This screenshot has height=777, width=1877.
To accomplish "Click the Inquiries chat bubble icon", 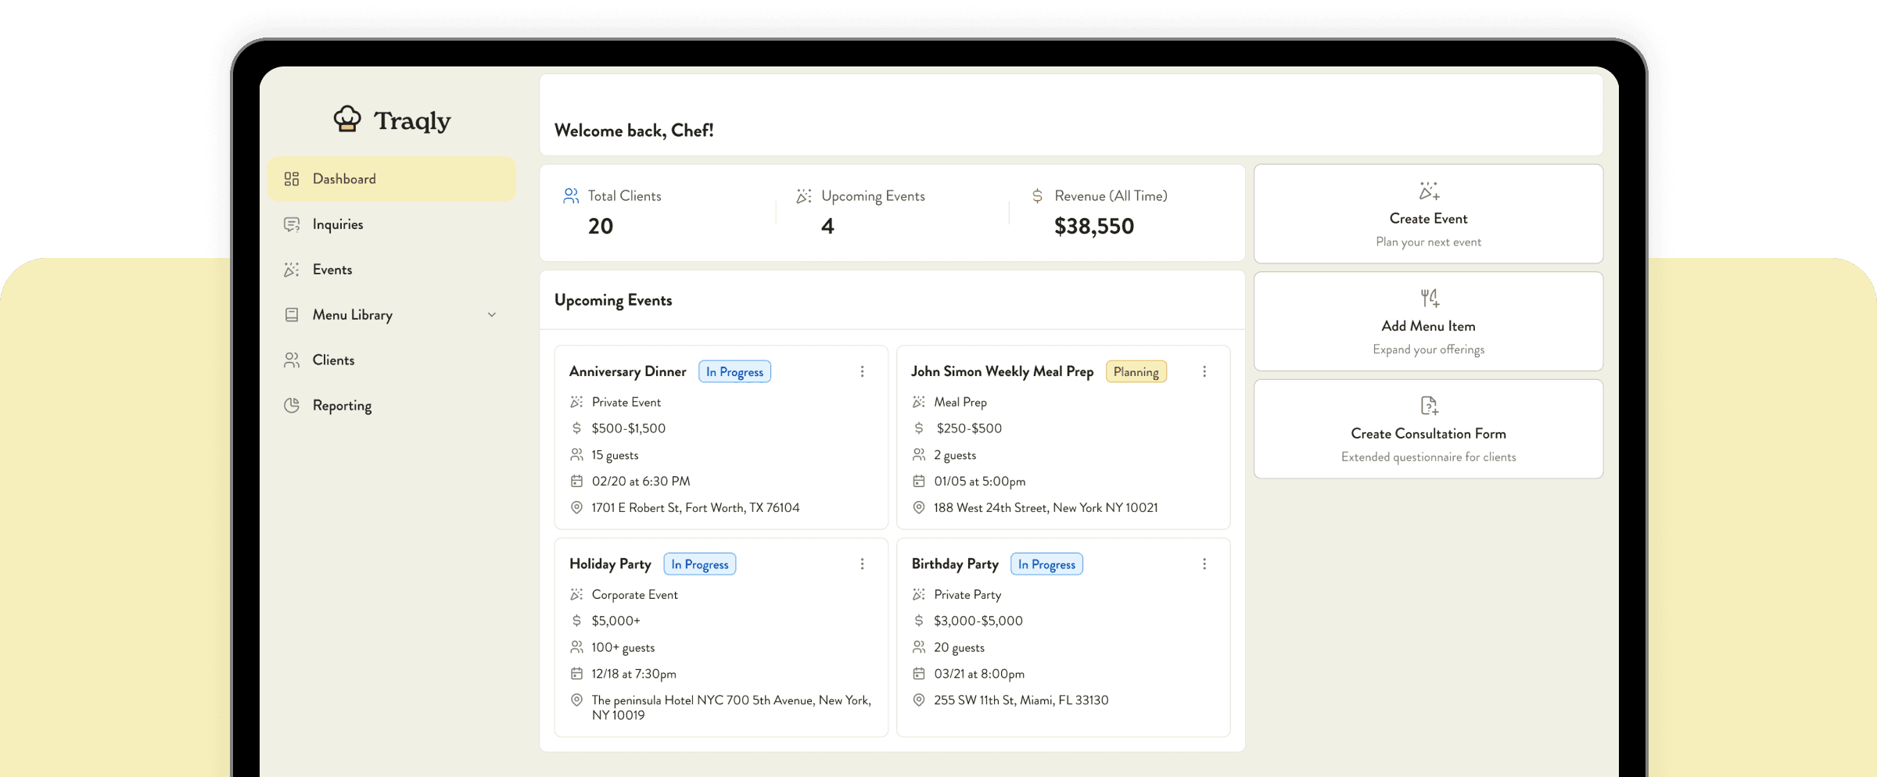I will 292,224.
